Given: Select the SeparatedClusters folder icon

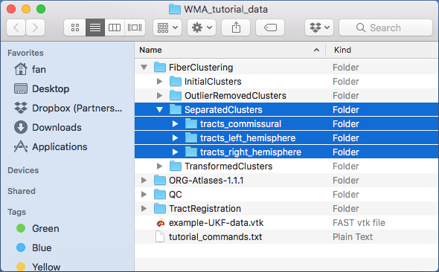Looking at the screenshot, I should 176,109.
